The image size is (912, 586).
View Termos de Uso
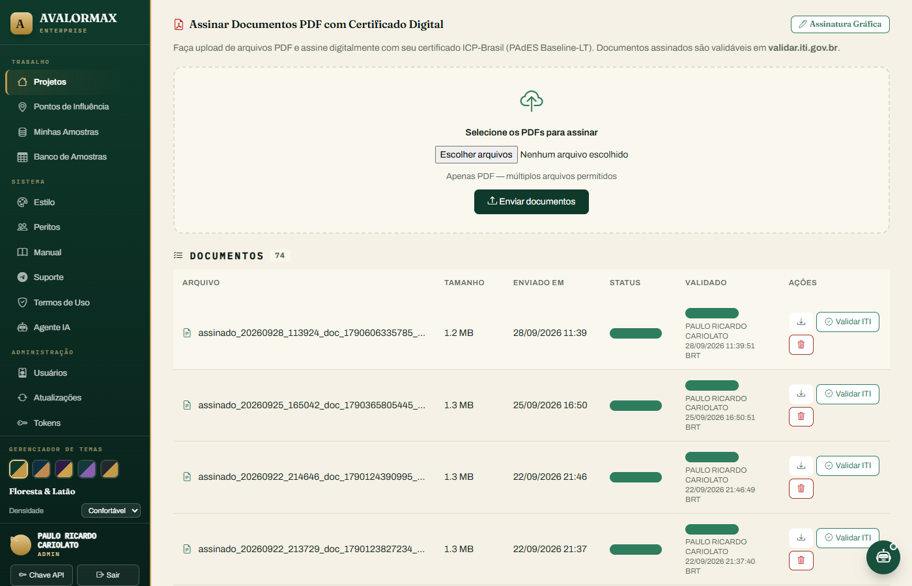(x=75, y=303)
